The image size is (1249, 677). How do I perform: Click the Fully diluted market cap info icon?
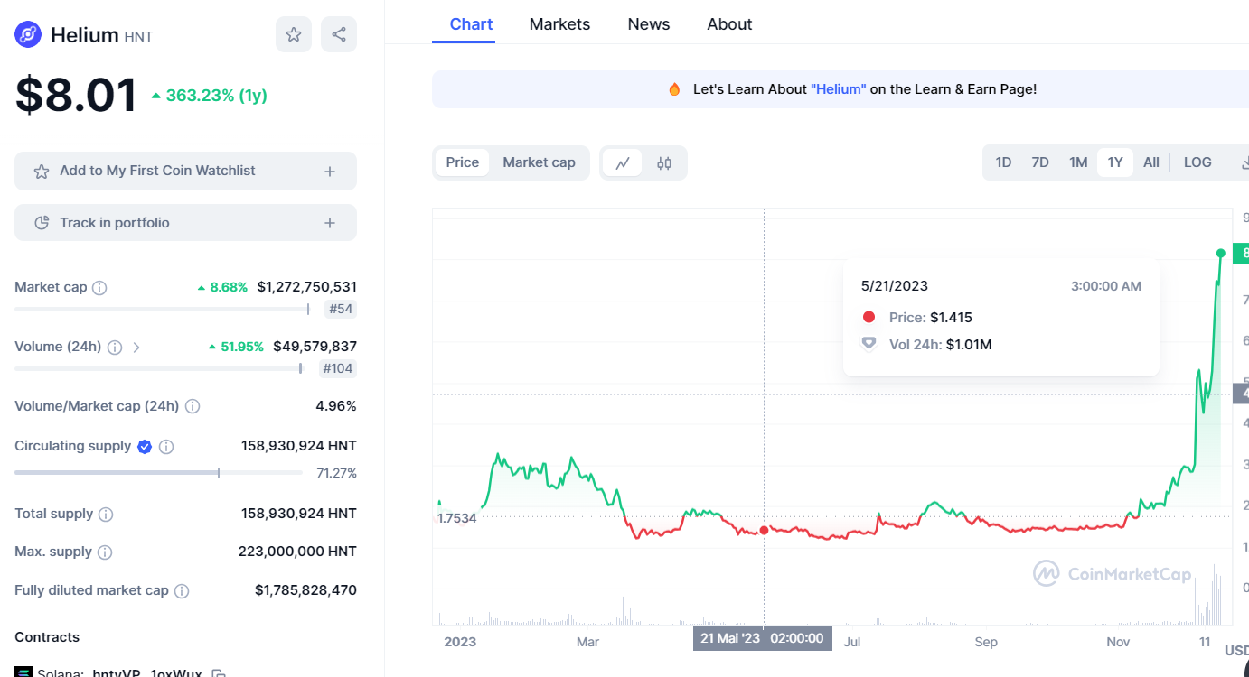pyautogui.click(x=182, y=590)
